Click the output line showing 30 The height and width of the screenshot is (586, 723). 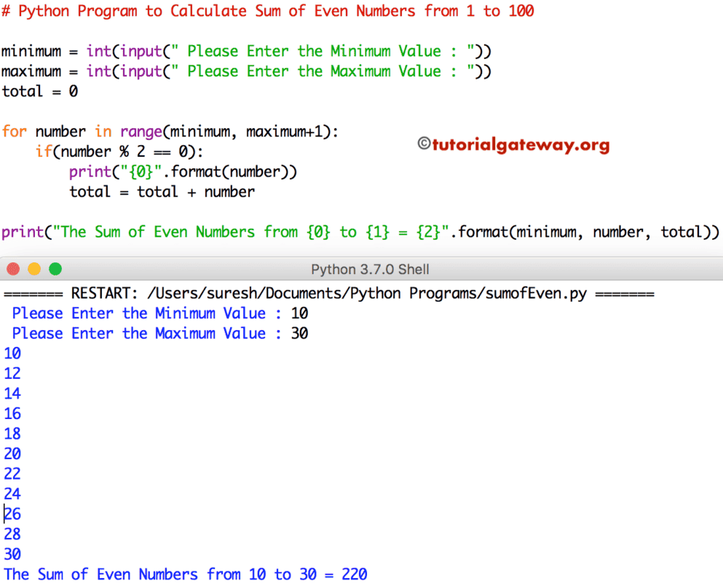coord(12,554)
